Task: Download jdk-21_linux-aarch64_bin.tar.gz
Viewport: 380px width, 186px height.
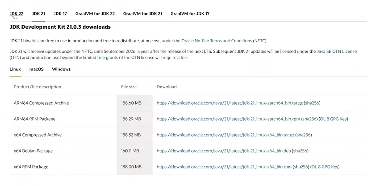Action: (230, 103)
